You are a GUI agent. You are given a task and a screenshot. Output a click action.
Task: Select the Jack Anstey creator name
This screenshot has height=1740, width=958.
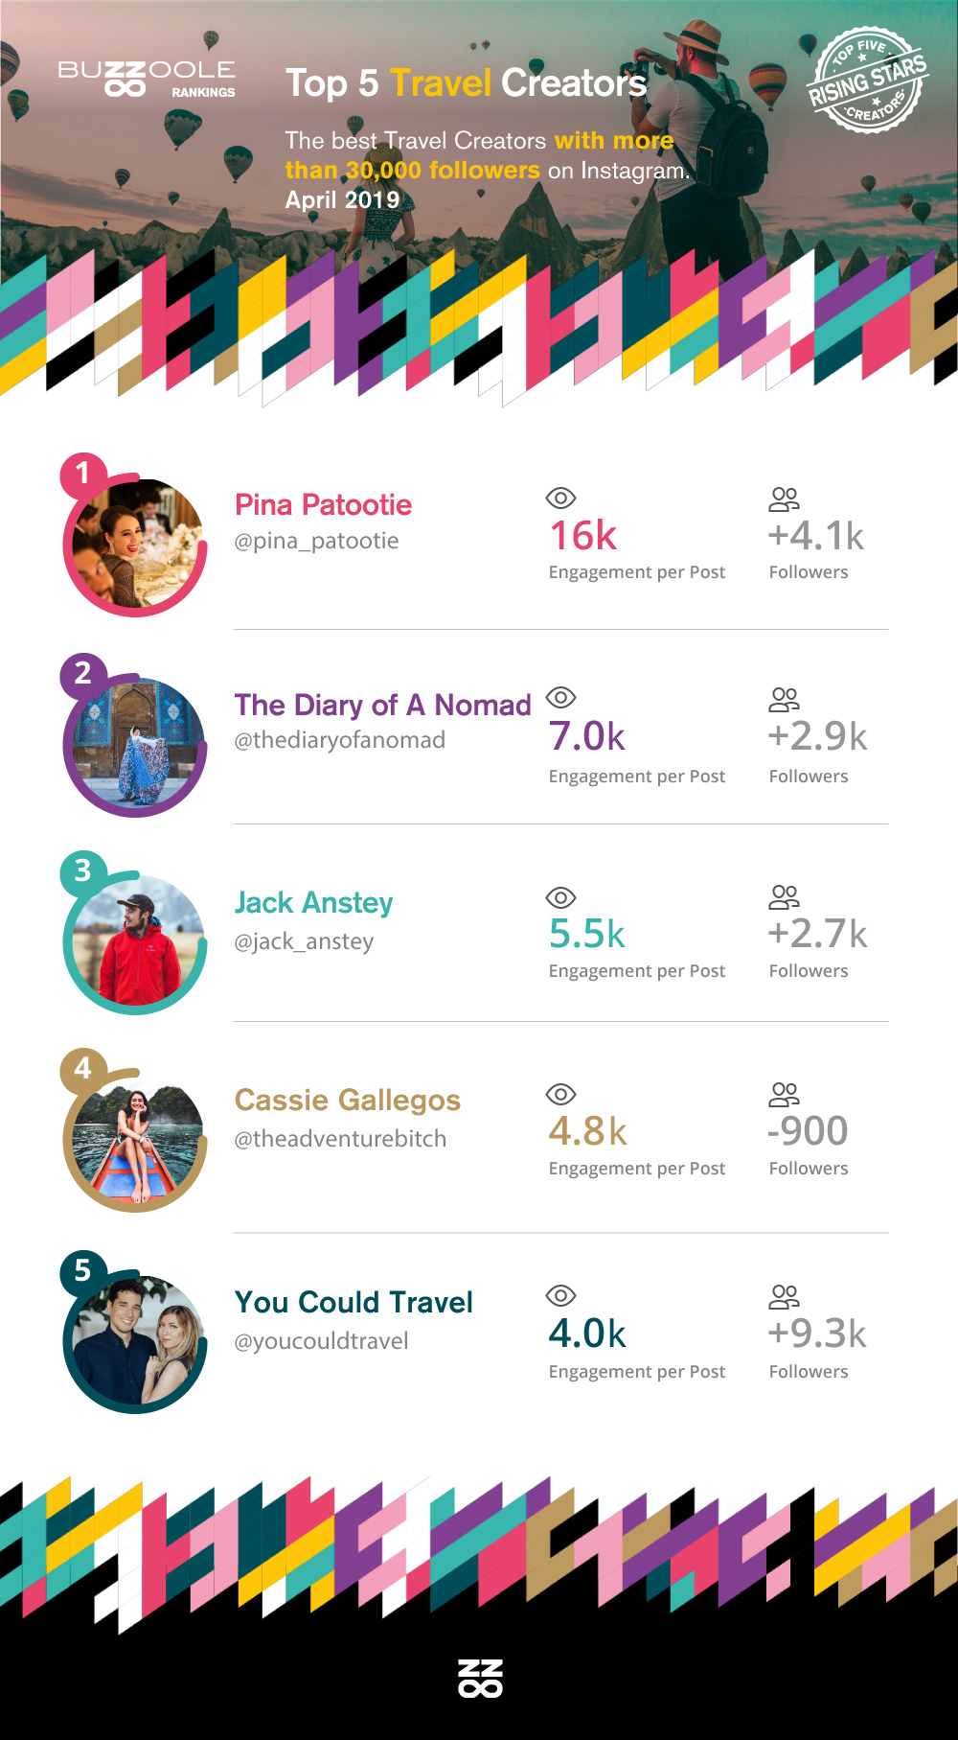314,902
